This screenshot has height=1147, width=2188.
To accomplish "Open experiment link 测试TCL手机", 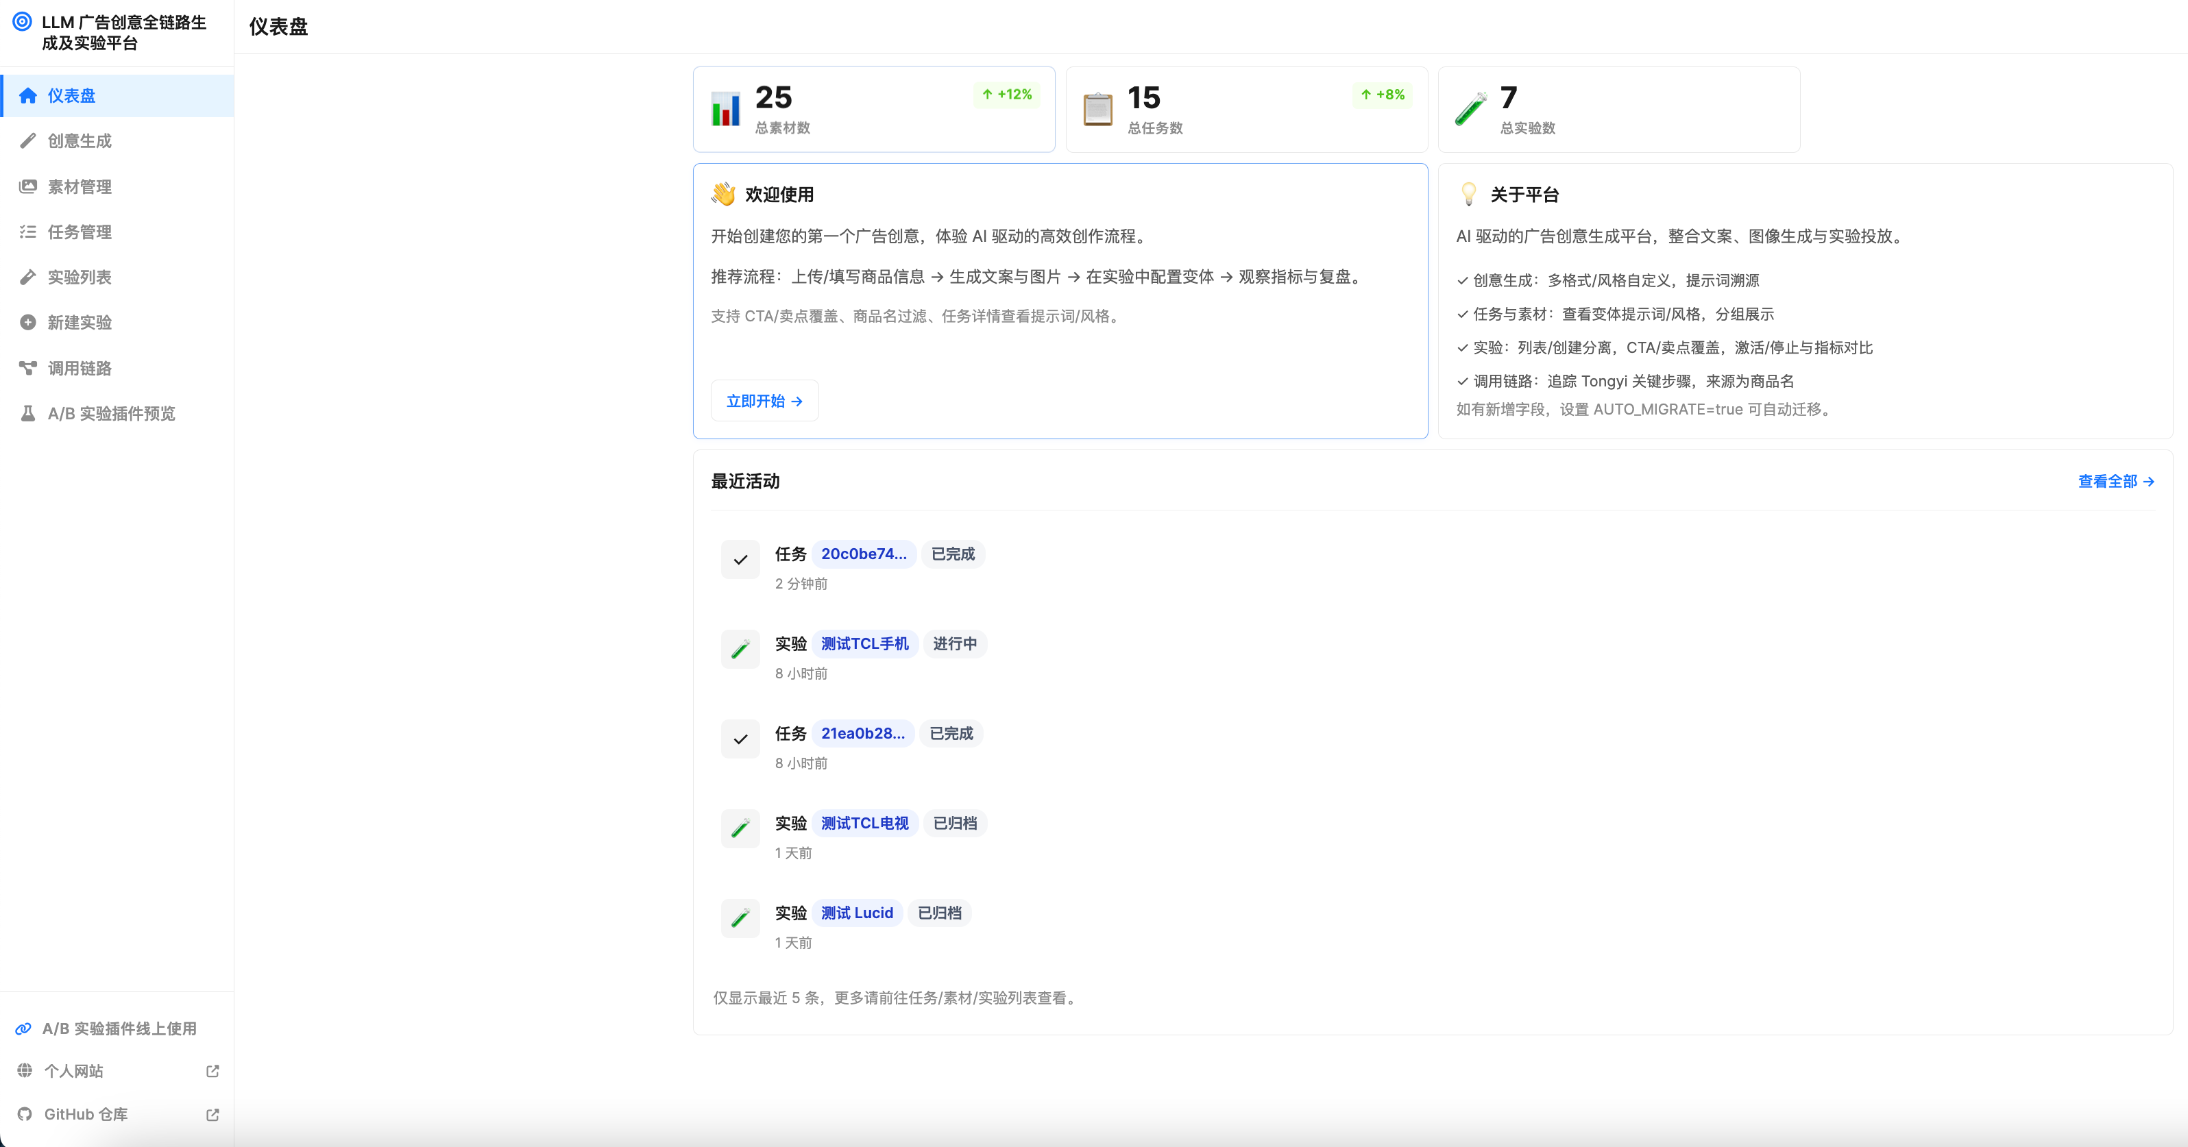I will (x=864, y=643).
